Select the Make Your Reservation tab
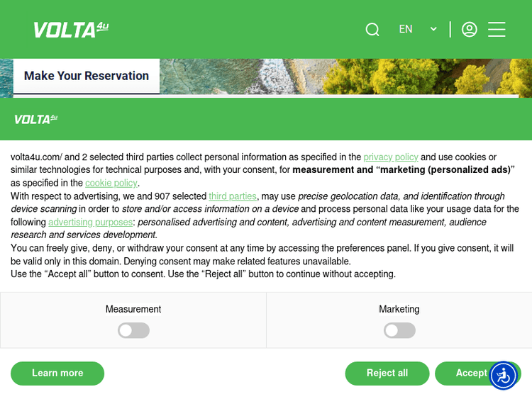The width and height of the screenshot is (532, 399). click(x=87, y=76)
